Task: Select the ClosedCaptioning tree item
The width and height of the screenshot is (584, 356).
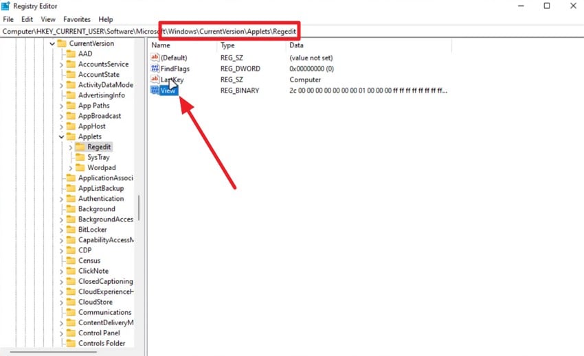Action: (x=105, y=281)
